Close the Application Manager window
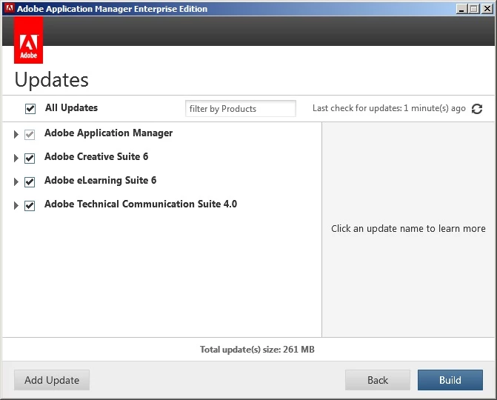The width and height of the screenshot is (497, 400). click(x=487, y=9)
